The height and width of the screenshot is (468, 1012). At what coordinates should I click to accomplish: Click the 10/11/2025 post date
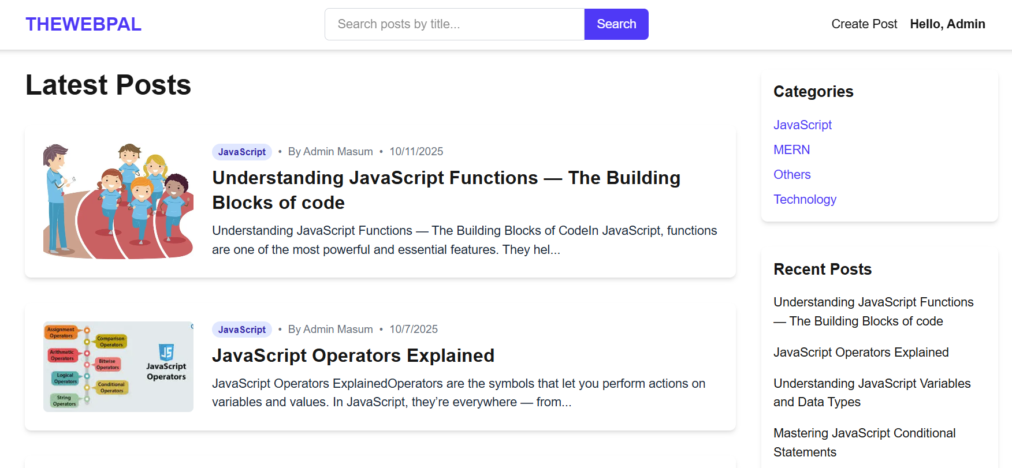pyautogui.click(x=416, y=152)
